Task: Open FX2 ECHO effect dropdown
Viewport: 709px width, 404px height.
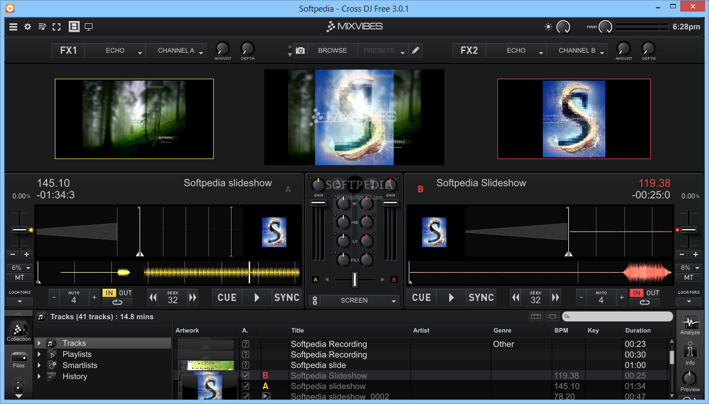Action: tap(516, 50)
